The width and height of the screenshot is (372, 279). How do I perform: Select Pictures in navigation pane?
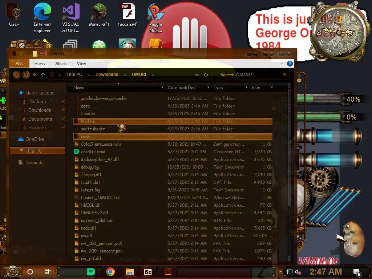(37, 128)
